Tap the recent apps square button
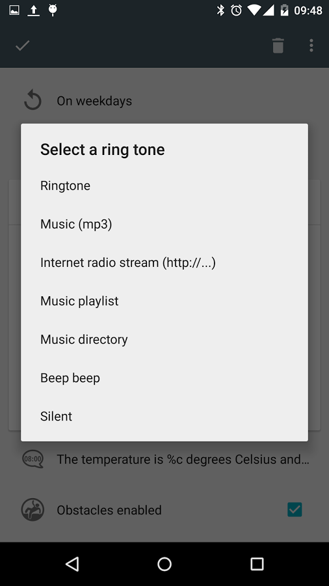329x586 pixels. (257, 564)
